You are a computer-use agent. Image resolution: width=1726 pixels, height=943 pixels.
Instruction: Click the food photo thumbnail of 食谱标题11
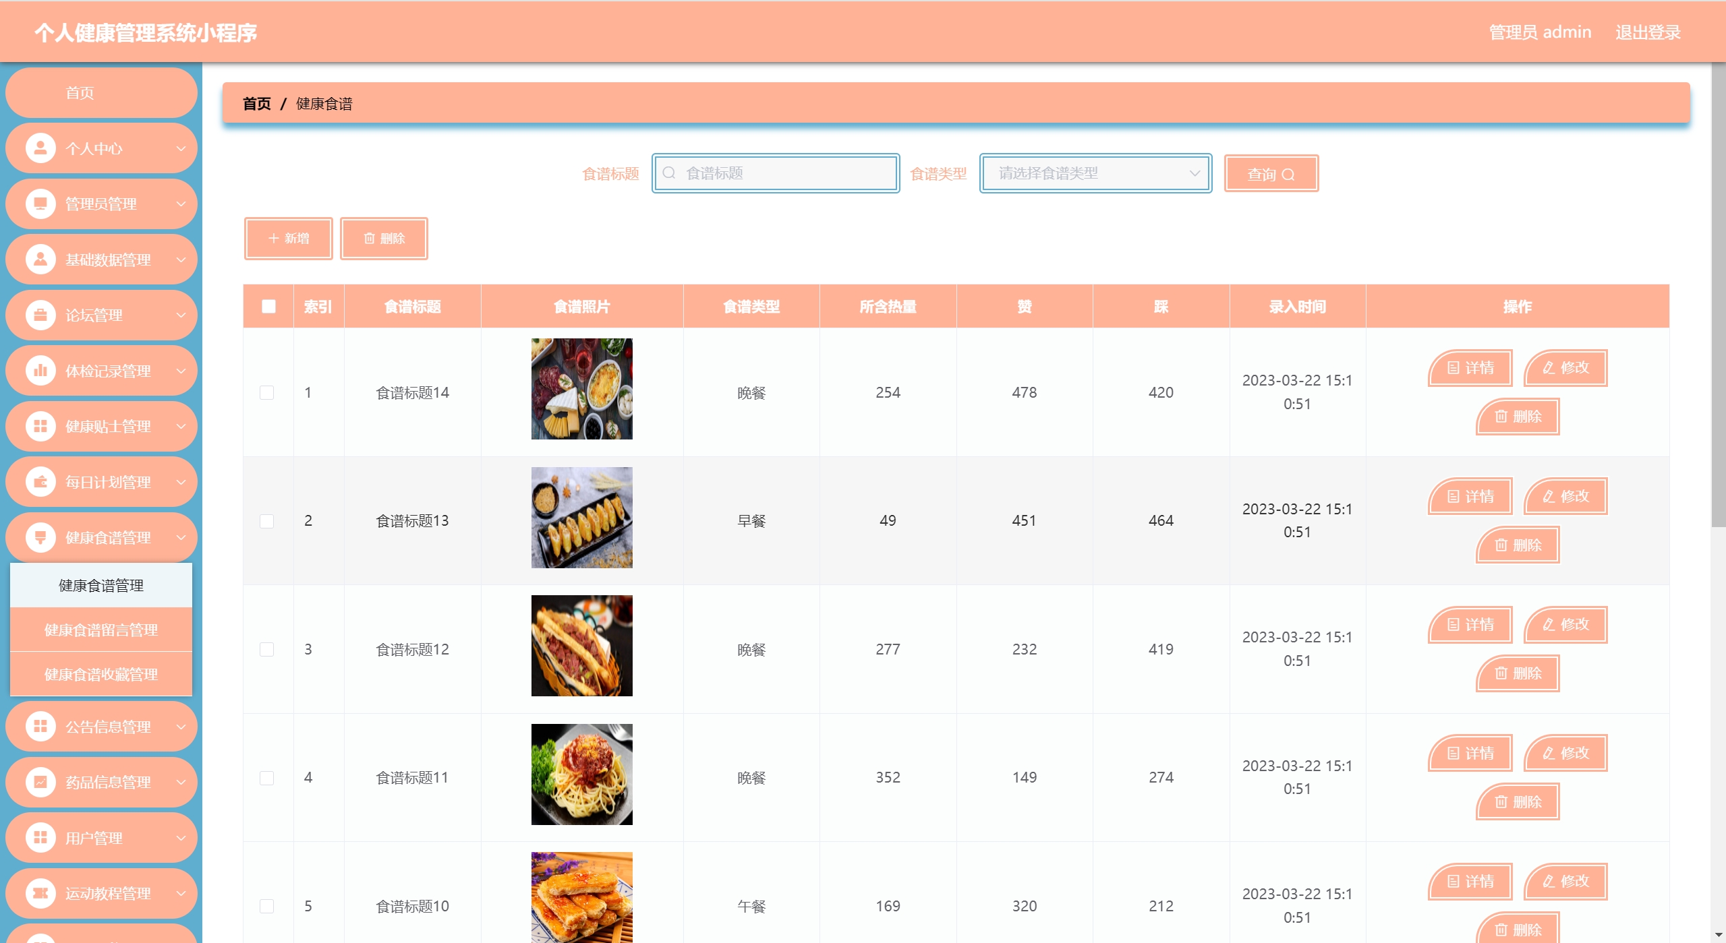[581, 774]
